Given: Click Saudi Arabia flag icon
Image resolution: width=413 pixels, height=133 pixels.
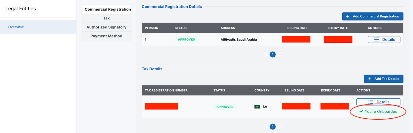Looking at the screenshot, I should pos(257,107).
